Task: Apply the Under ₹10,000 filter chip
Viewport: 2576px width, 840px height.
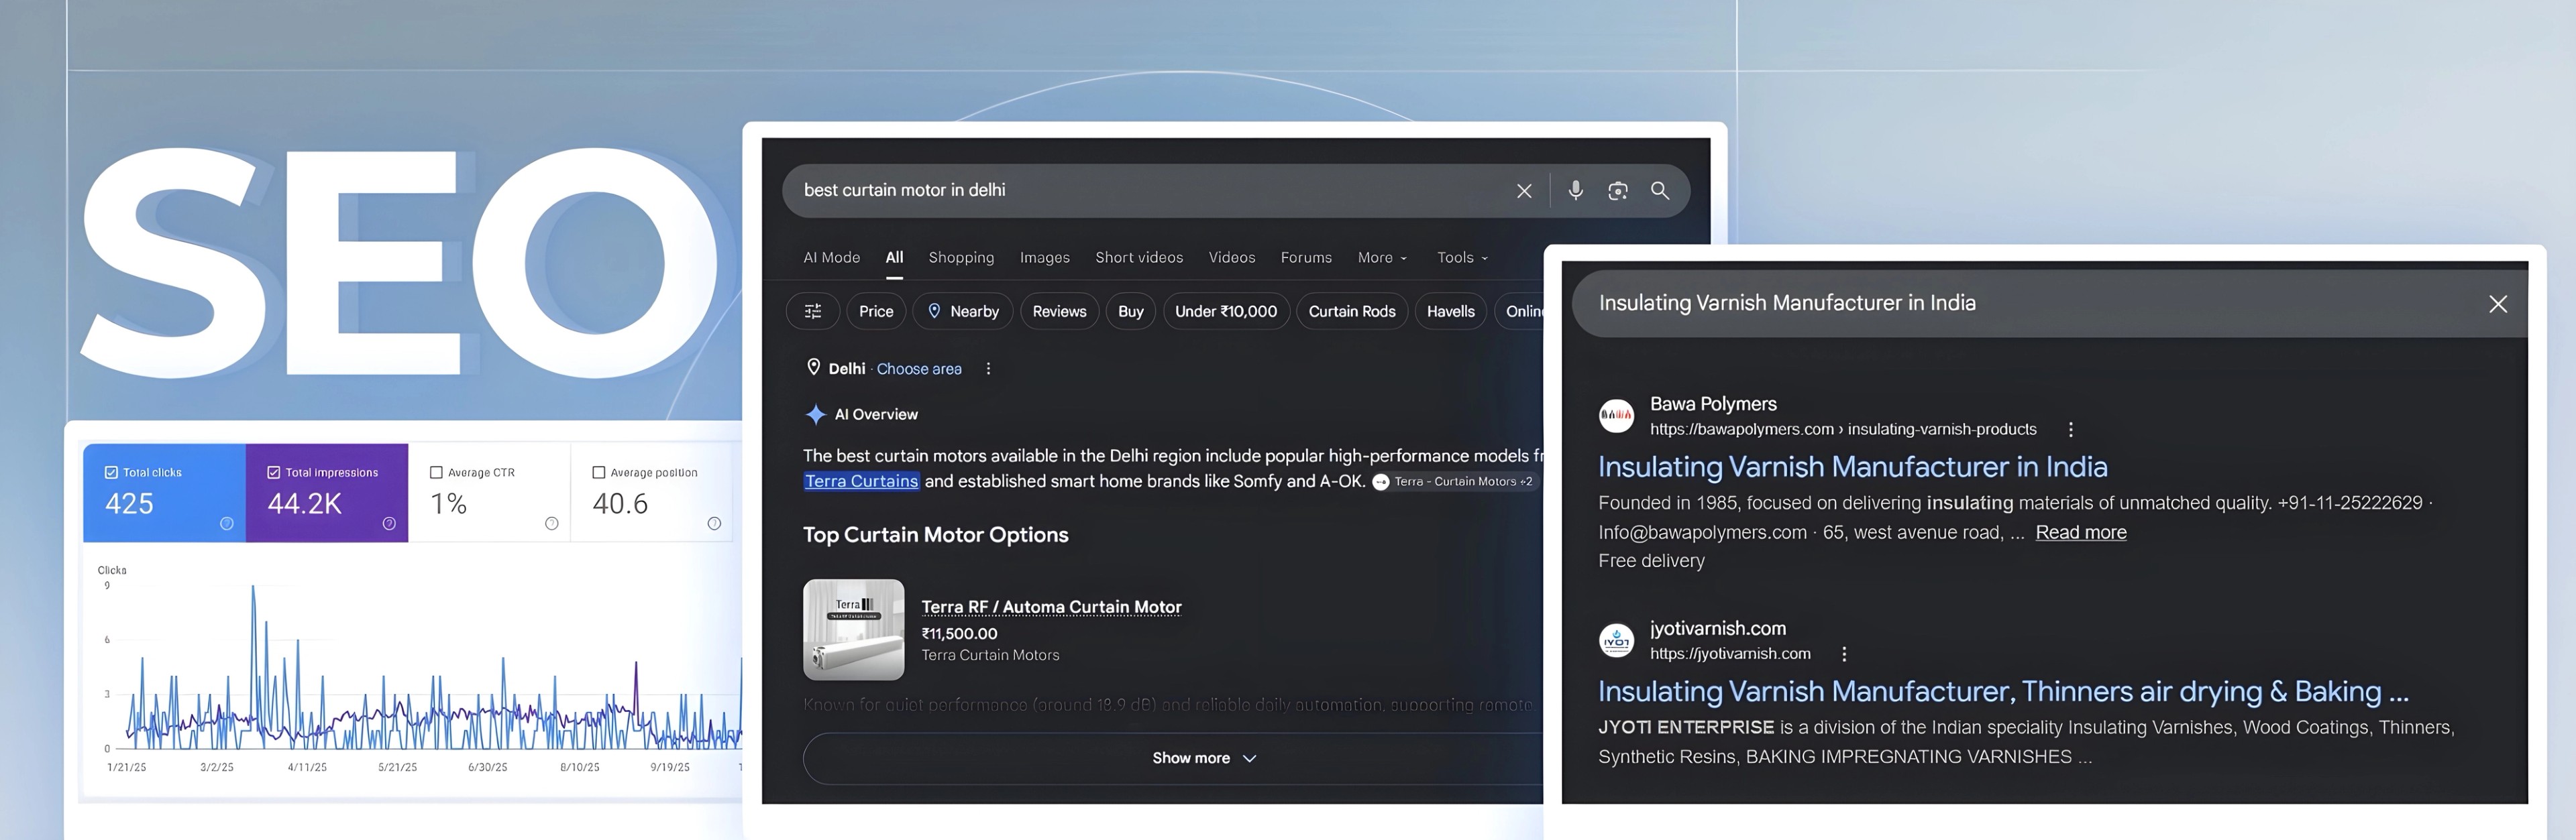Action: (1226, 312)
